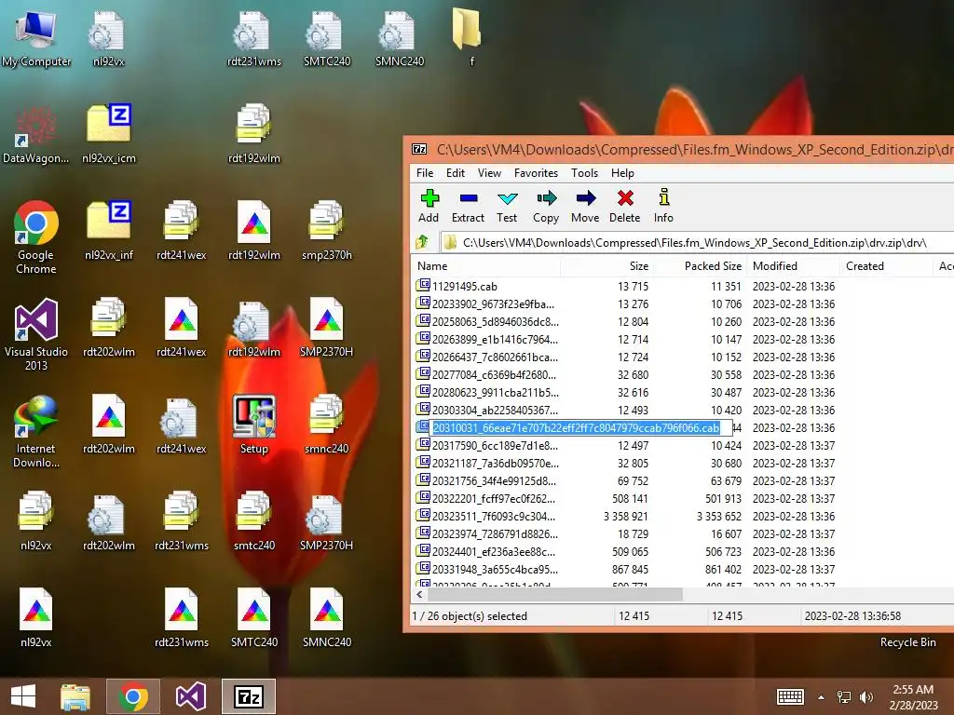This screenshot has height=715, width=954.
Task: Switch to Chrome on the taskbar
Action: pyautogui.click(x=133, y=696)
